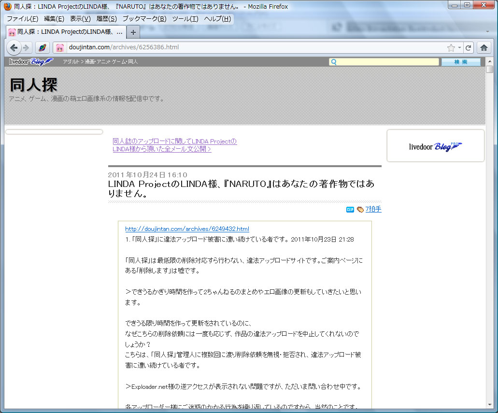Image resolution: width=498 pixels, height=413 pixels.
Task: Click the browser Back arrow button
Action: [x=14, y=47]
